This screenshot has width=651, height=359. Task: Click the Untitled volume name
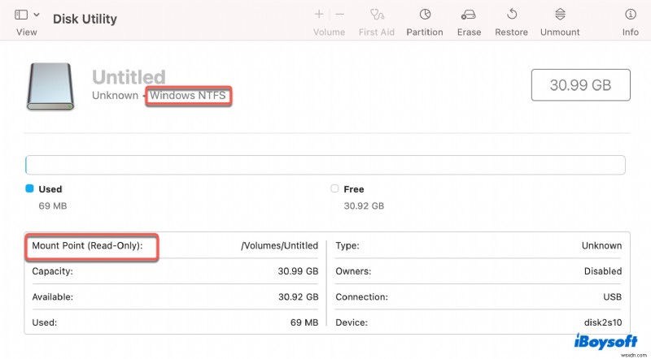tap(129, 77)
